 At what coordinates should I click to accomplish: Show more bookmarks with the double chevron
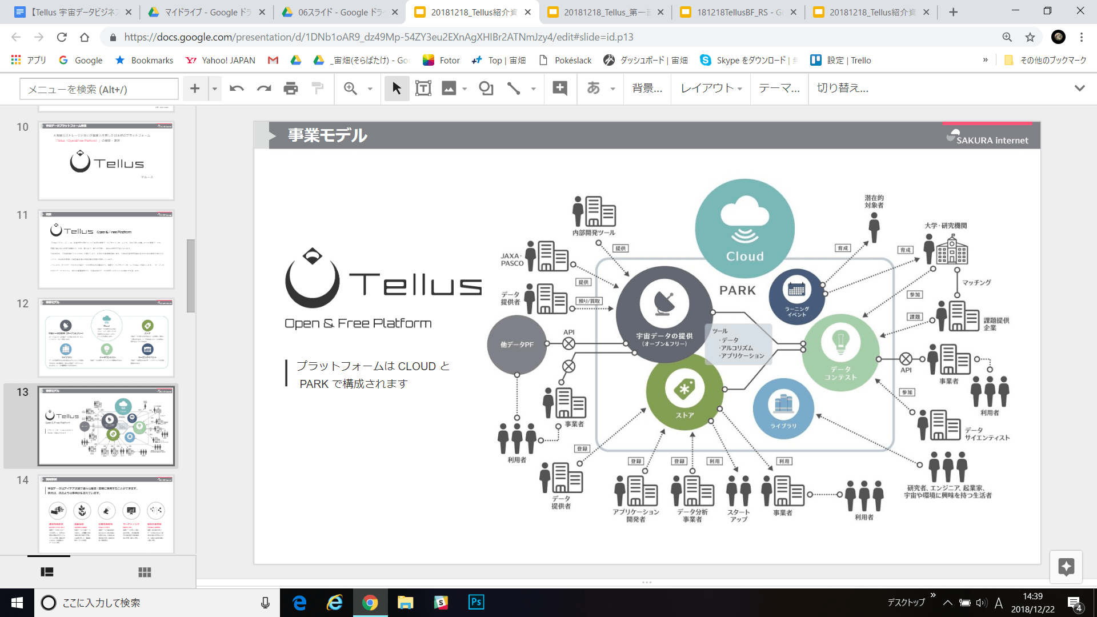tap(985, 60)
